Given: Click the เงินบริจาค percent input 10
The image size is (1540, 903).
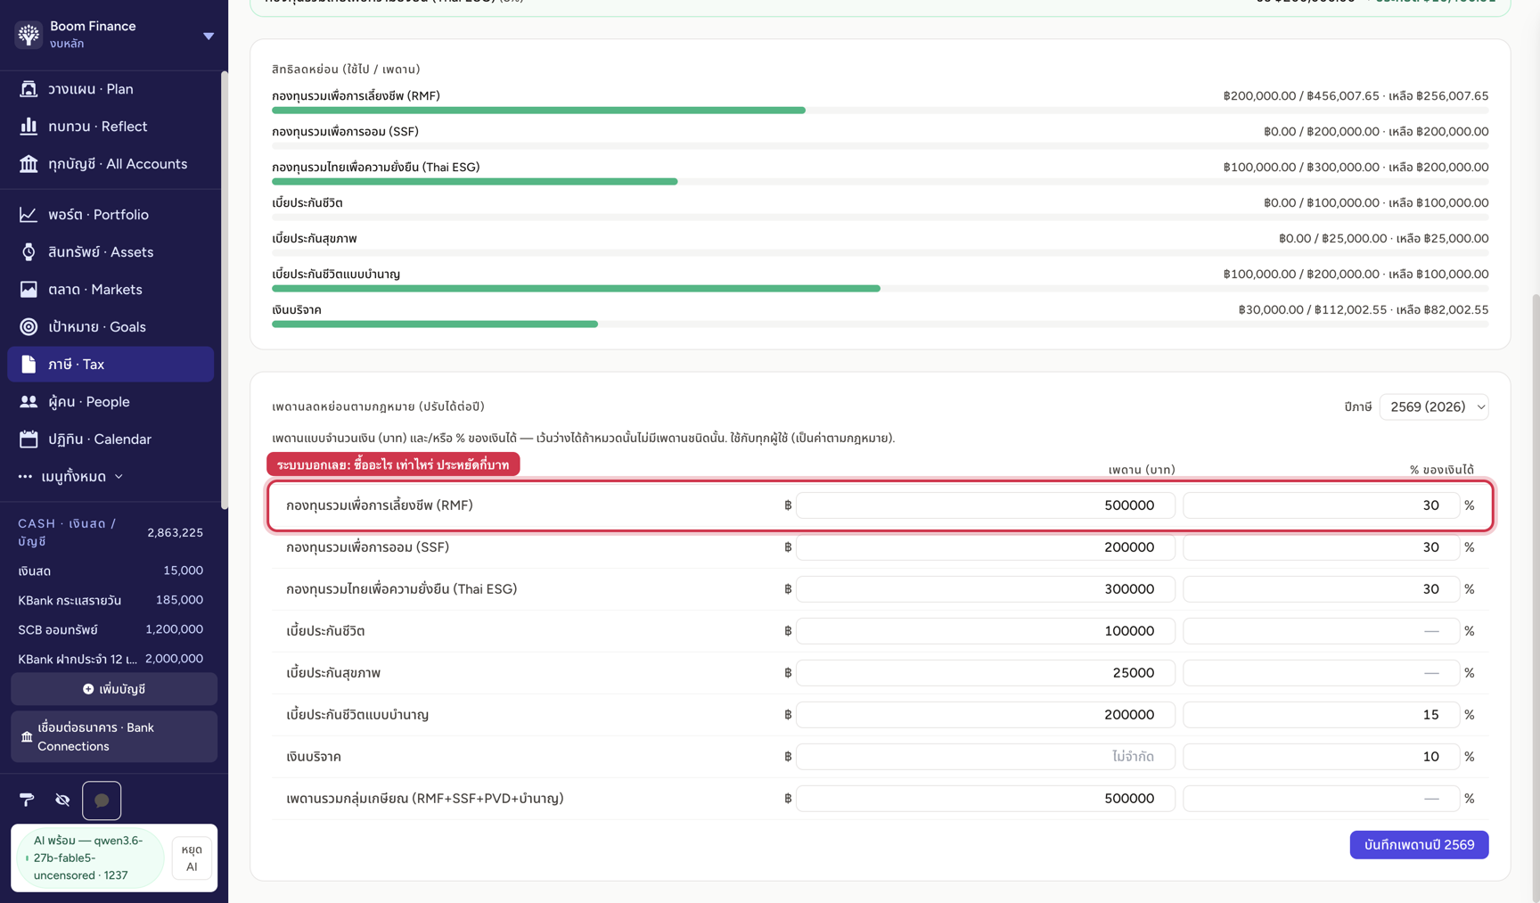Looking at the screenshot, I should (x=1321, y=757).
